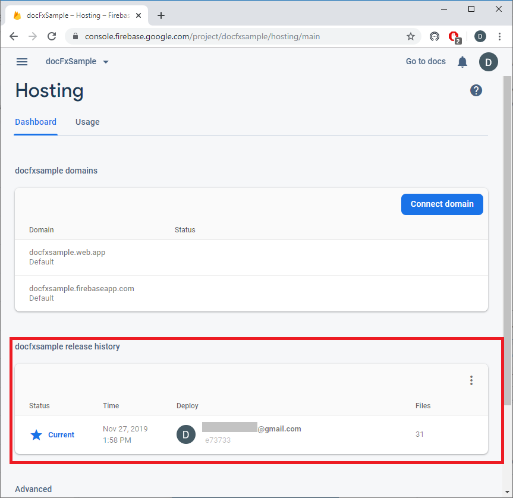Click the notifications bell icon
This screenshot has width=513, height=498.
tap(462, 62)
